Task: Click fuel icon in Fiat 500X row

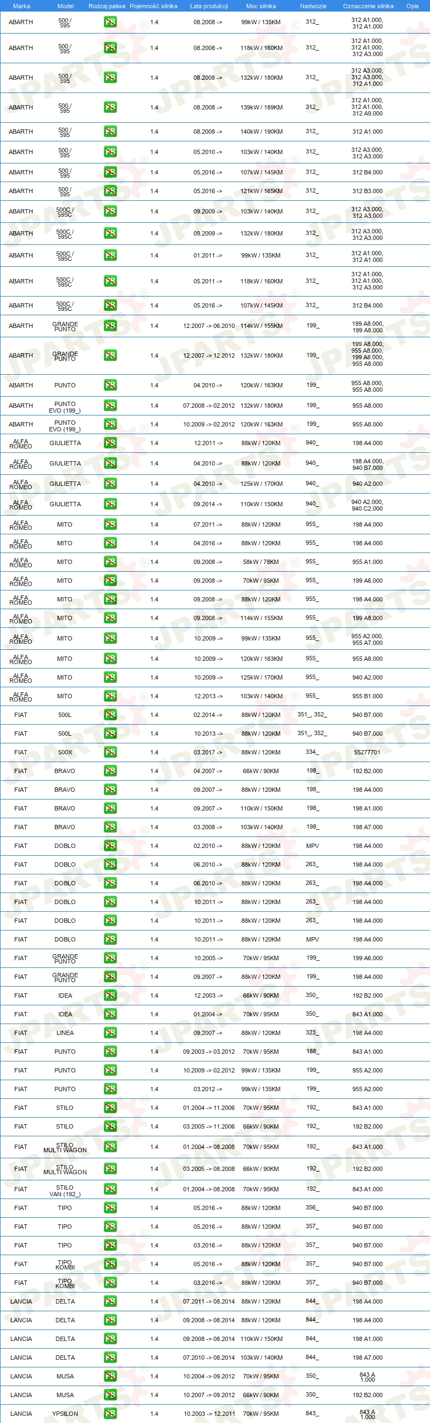Action: 110,752
